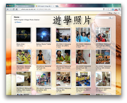Click '20130507 Welcome LiNong 505 (Hotel)' title

click(x=103, y=67)
